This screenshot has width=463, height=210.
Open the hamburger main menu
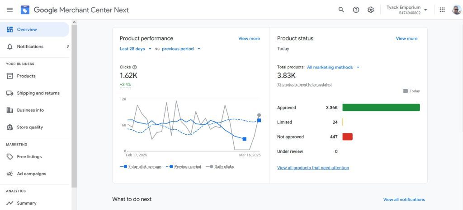coord(9,10)
